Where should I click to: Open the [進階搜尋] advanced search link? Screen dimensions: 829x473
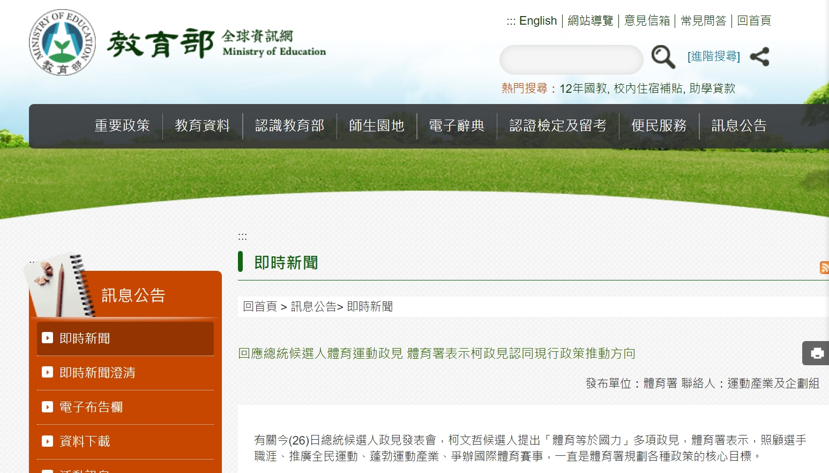(713, 56)
